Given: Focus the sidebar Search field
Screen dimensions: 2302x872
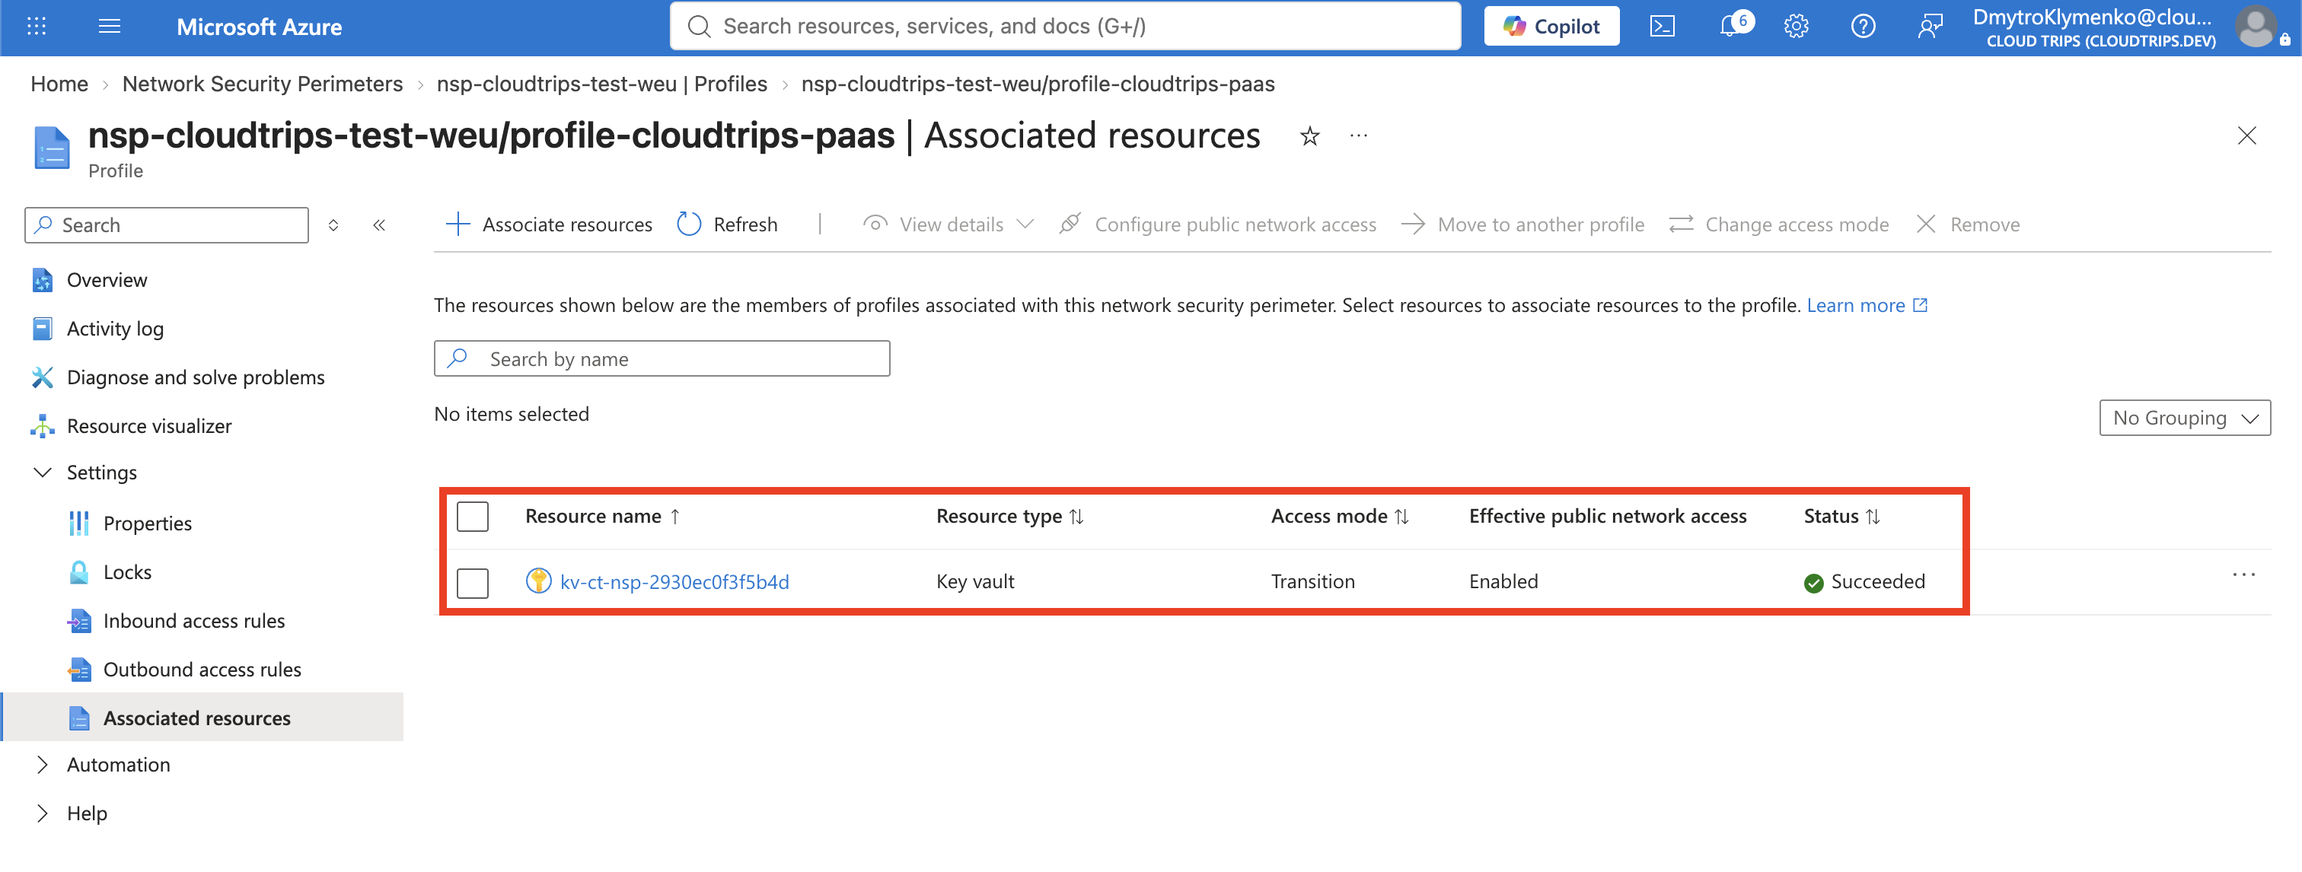Looking at the screenshot, I should [x=166, y=225].
